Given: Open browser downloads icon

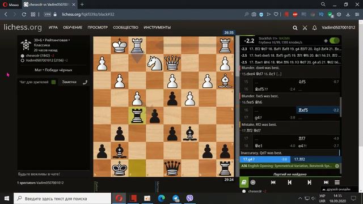Looking at the screenshot, I should pyautogui.click(x=348, y=14).
